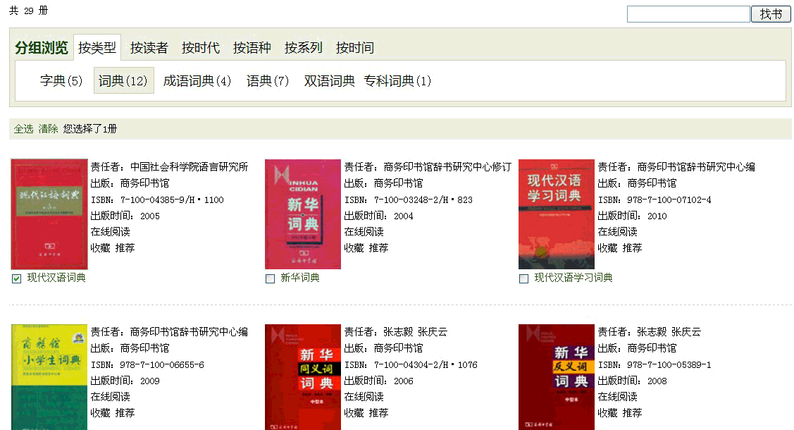
Task: Click 收藏 for the 2009 小学生词典
Action: pos(100,413)
